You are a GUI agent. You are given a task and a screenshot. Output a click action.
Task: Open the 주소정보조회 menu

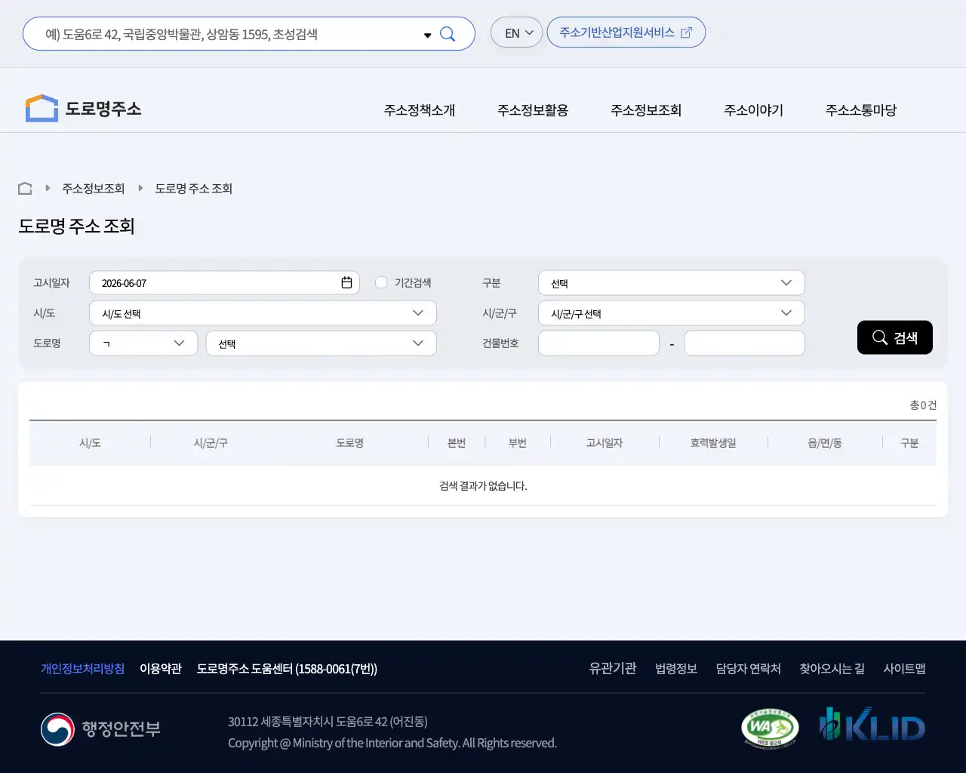(x=646, y=110)
